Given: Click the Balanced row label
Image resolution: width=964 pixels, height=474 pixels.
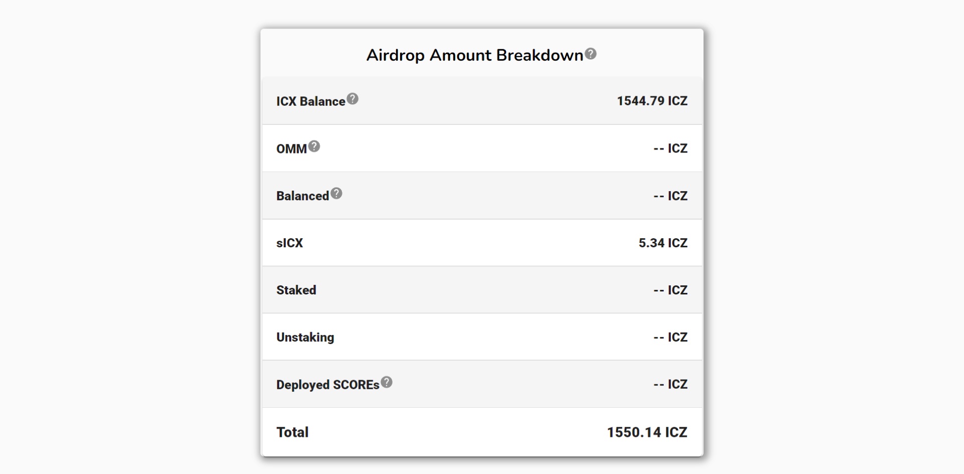Looking at the screenshot, I should [302, 196].
